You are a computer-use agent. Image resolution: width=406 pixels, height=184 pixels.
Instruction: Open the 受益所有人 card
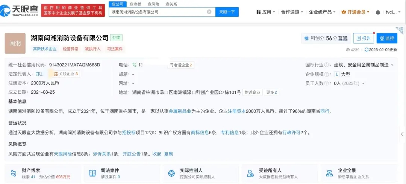(x=280, y=174)
